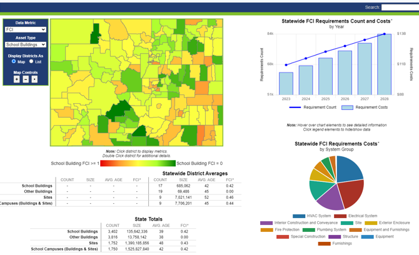Click the statewide Sites size 7,021,141
The height and width of the screenshot is (255, 419).
[183, 197]
